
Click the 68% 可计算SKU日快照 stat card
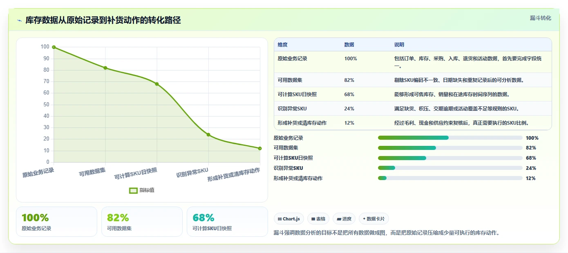pos(227,222)
